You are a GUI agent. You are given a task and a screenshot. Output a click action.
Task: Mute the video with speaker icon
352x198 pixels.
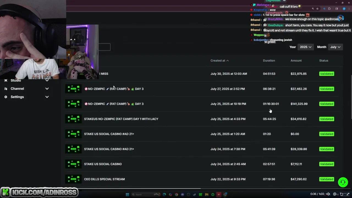click(328, 194)
